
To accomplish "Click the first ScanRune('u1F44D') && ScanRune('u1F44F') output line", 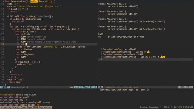I will [136, 21].
